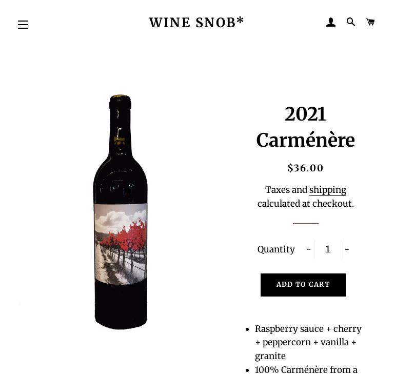Click the gold-capped bottle neck
This screenshot has width=395, height=374.
pyautogui.click(x=120, y=126)
